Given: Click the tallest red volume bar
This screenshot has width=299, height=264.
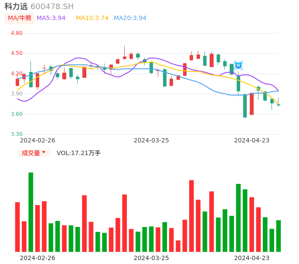Looking at the screenshot, I should tap(191, 216).
